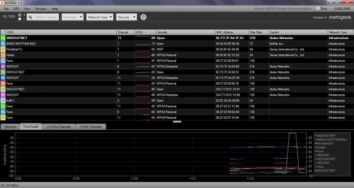Select the truth1 SSID row
This screenshot has width=354, height=188.
pyautogui.click(x=61, y=100)
